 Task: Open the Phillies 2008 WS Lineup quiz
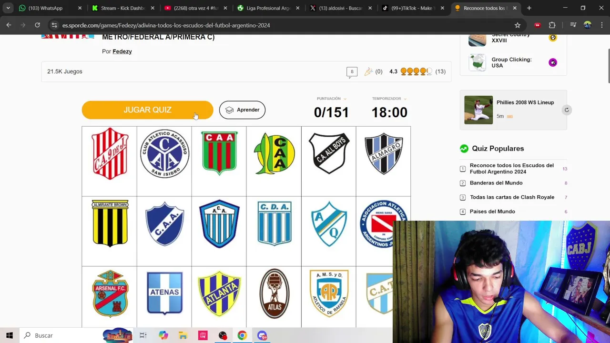coord(525,102)
